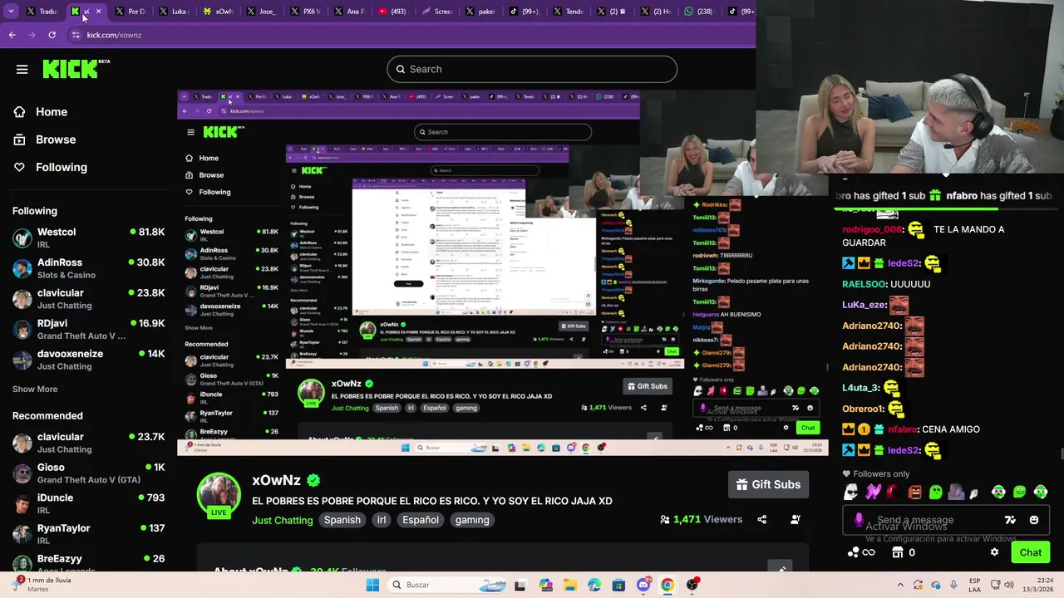Open the emoji picker smiley icon
The height and width of the screenshot is (598, 1064).
[x=1034, y=520]
